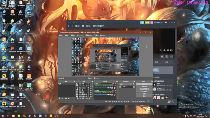Adjust desktop audio volume slider in mixer

(102, 95)
